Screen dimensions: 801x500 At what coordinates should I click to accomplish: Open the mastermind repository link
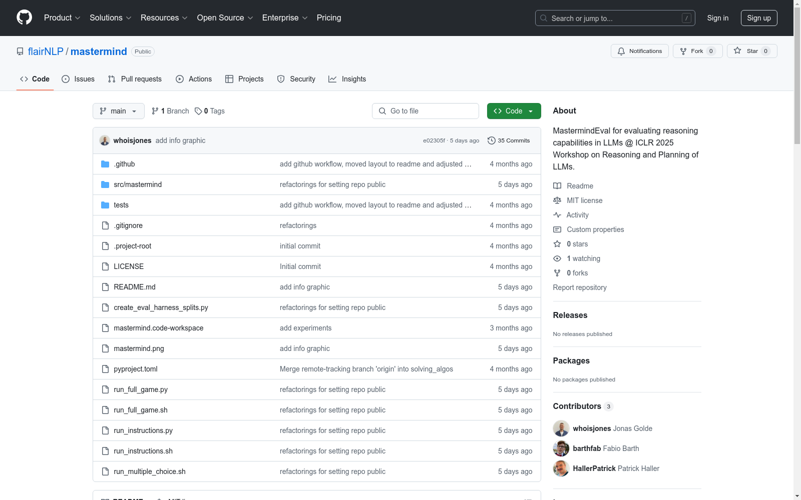pyautogui.click(x=99, y=51)
